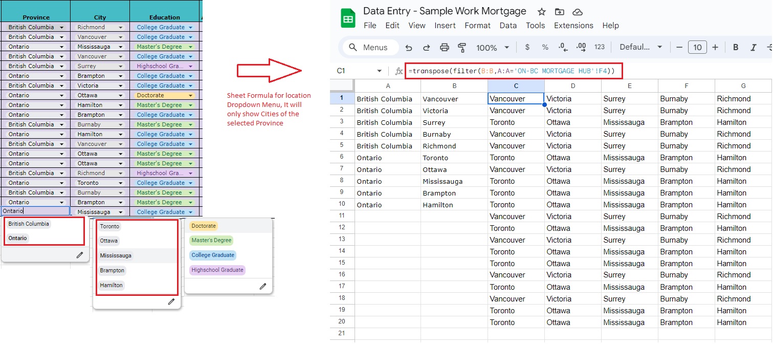Pick Master's Degree in the education dropdown list

[x=212, y=240]
